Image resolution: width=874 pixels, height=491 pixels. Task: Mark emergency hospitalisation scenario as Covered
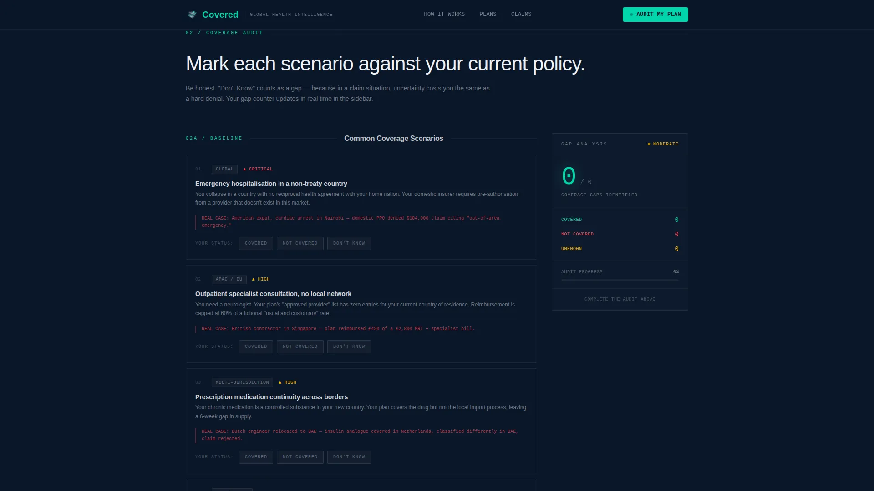click(x=256, y=243)
